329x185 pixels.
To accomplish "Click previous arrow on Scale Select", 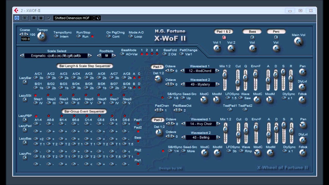I will point(22,55).
